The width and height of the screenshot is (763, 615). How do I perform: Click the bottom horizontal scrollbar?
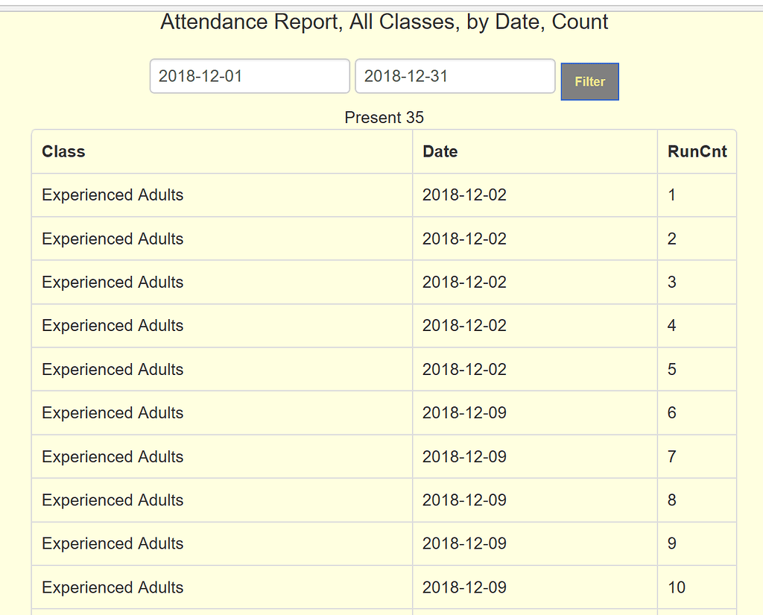pyautogui.click(x=381, y=611)
